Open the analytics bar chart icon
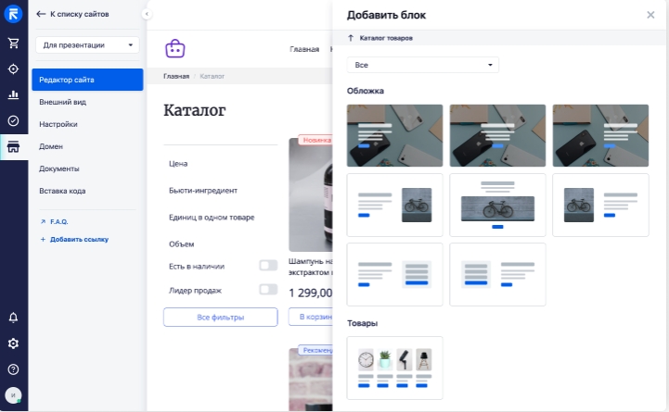 [x=13, y=94]
